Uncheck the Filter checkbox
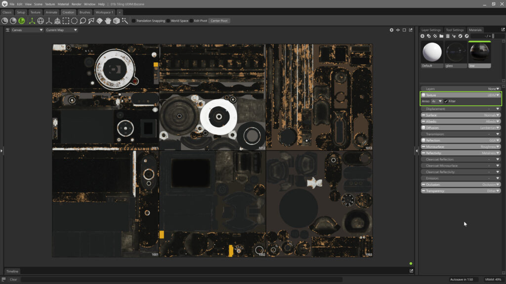Image resolution: width=506 pixels, height=284 pixels. pos(446,102)
